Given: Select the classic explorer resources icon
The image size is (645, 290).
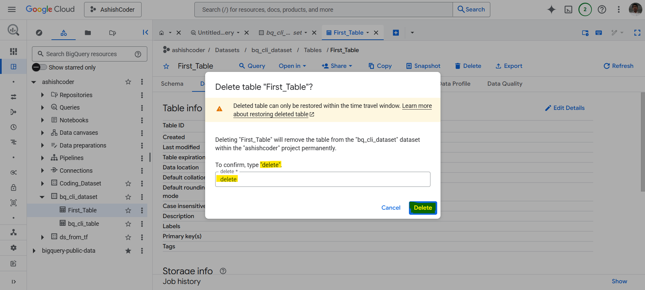Looking at the screenshot, I should coord(64,33).
